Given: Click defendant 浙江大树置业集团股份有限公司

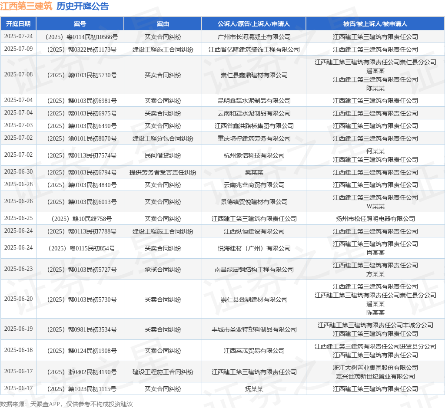Looking at the screenshot, I should pyautogui.click(x=375, y=368).
